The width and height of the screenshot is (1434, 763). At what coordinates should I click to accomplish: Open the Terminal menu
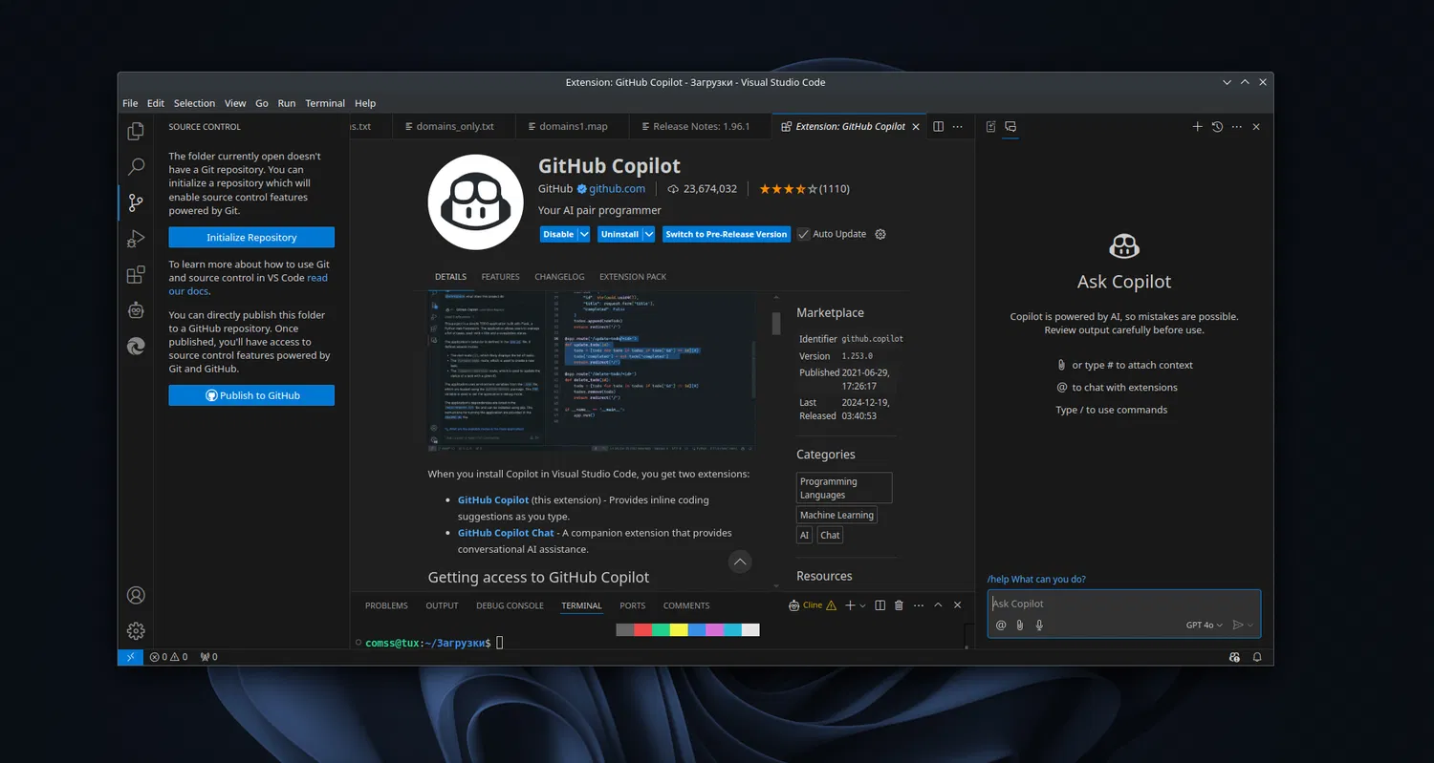click(325, 103)
